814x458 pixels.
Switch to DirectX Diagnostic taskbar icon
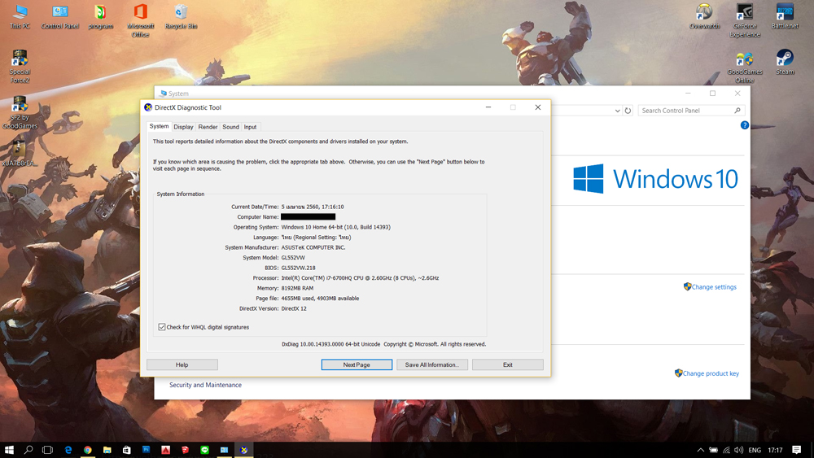click(x=244, y=450)
